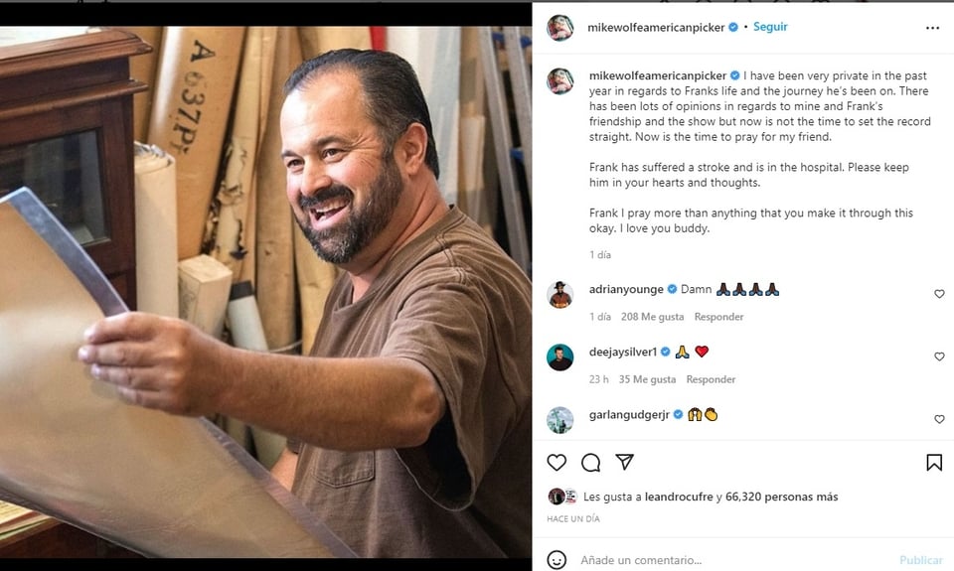
Task: Reply to deejaysilver1 with Responder
Action: [x=711, y=378]
